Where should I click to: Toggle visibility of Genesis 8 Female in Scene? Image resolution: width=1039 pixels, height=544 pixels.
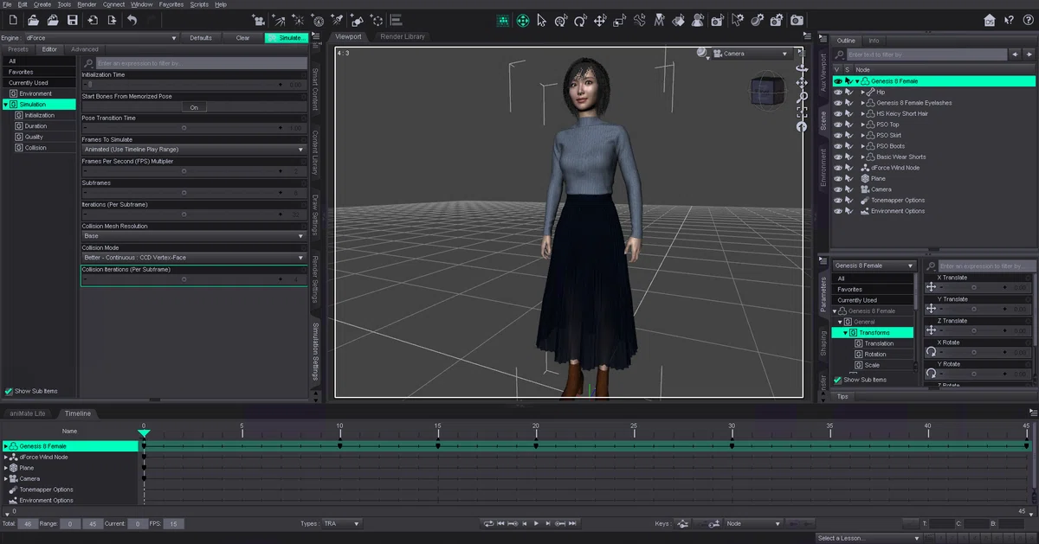(837, 81)
